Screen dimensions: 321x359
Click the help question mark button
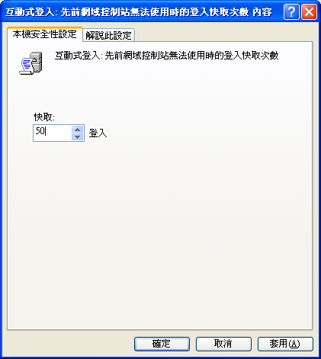click(291, 12)
